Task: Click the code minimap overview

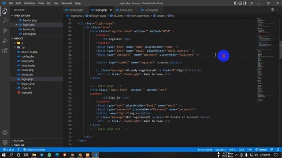Action: point(267,60)
